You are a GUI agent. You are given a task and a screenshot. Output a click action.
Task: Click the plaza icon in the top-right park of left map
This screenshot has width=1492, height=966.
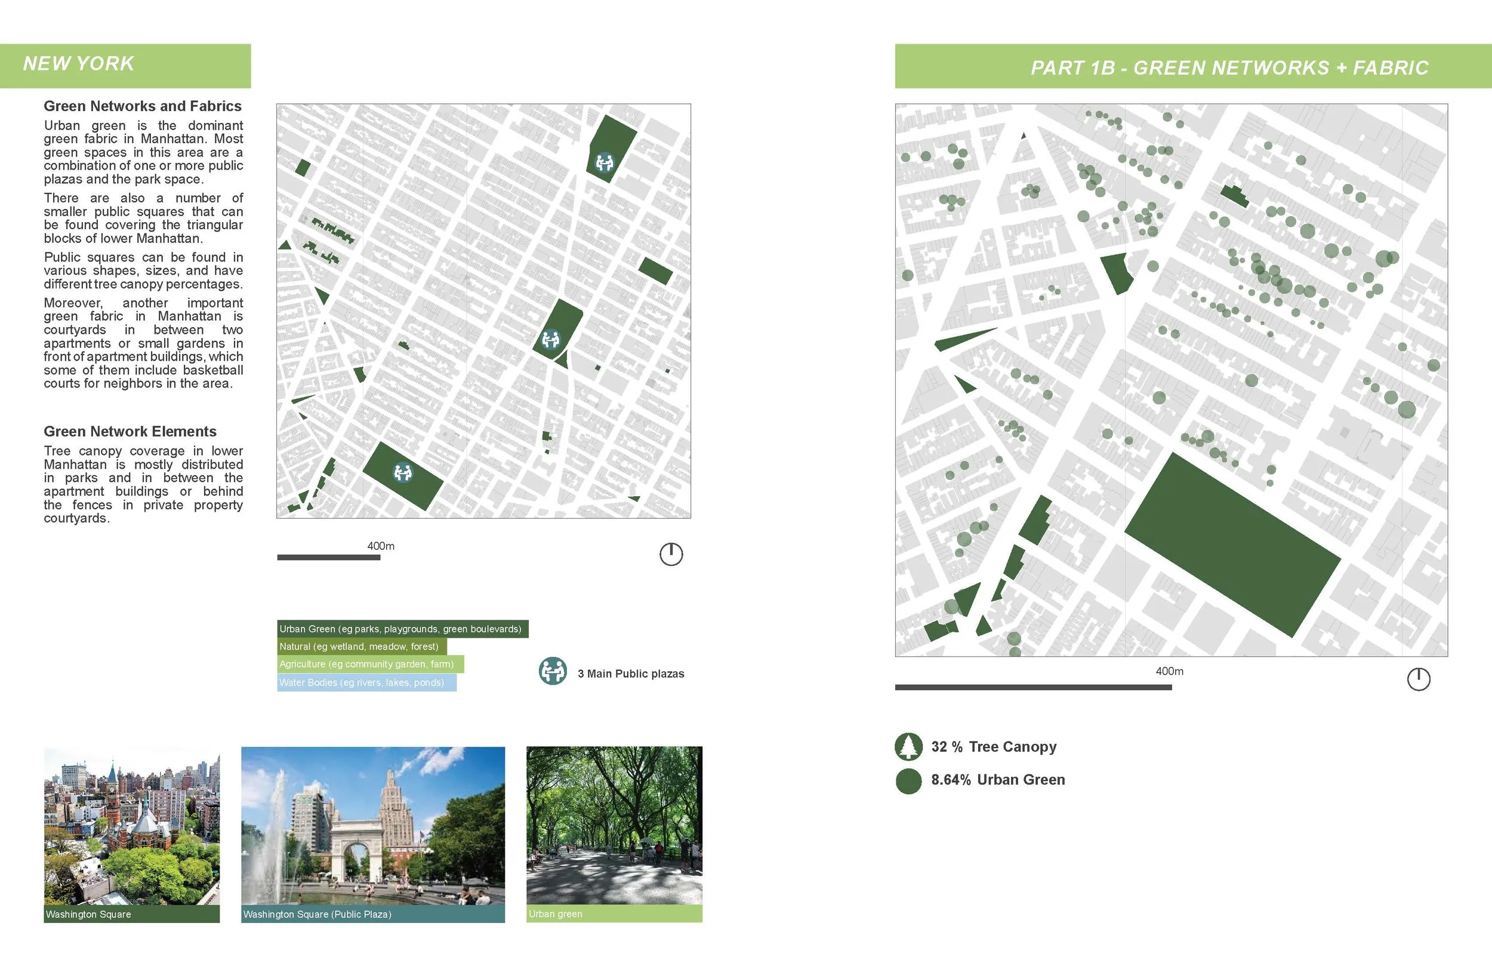tap(605, 162)
